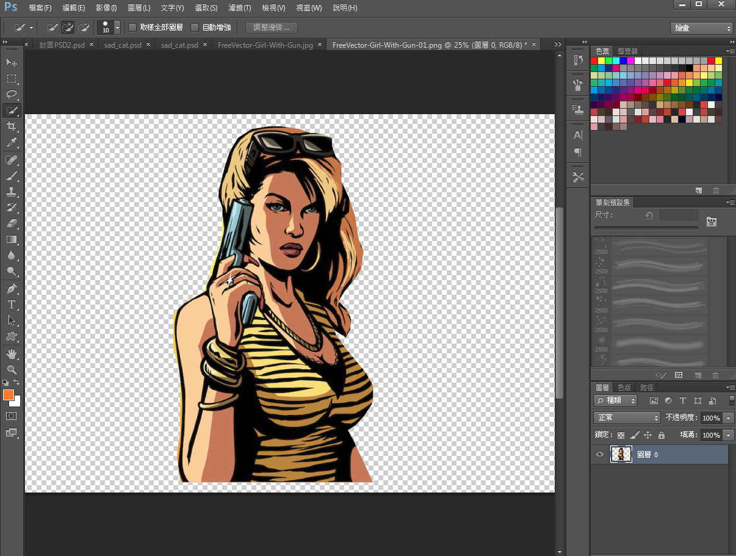
Task: Change the screen mode
Action: click(x=12, y=433)
